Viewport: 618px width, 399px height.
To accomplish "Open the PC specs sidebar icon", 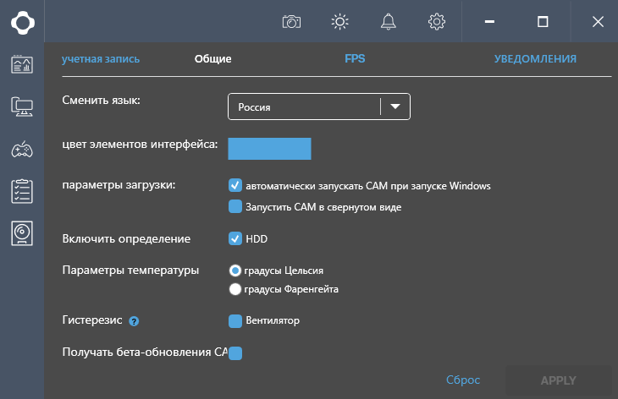I will (x=22, y=107).
